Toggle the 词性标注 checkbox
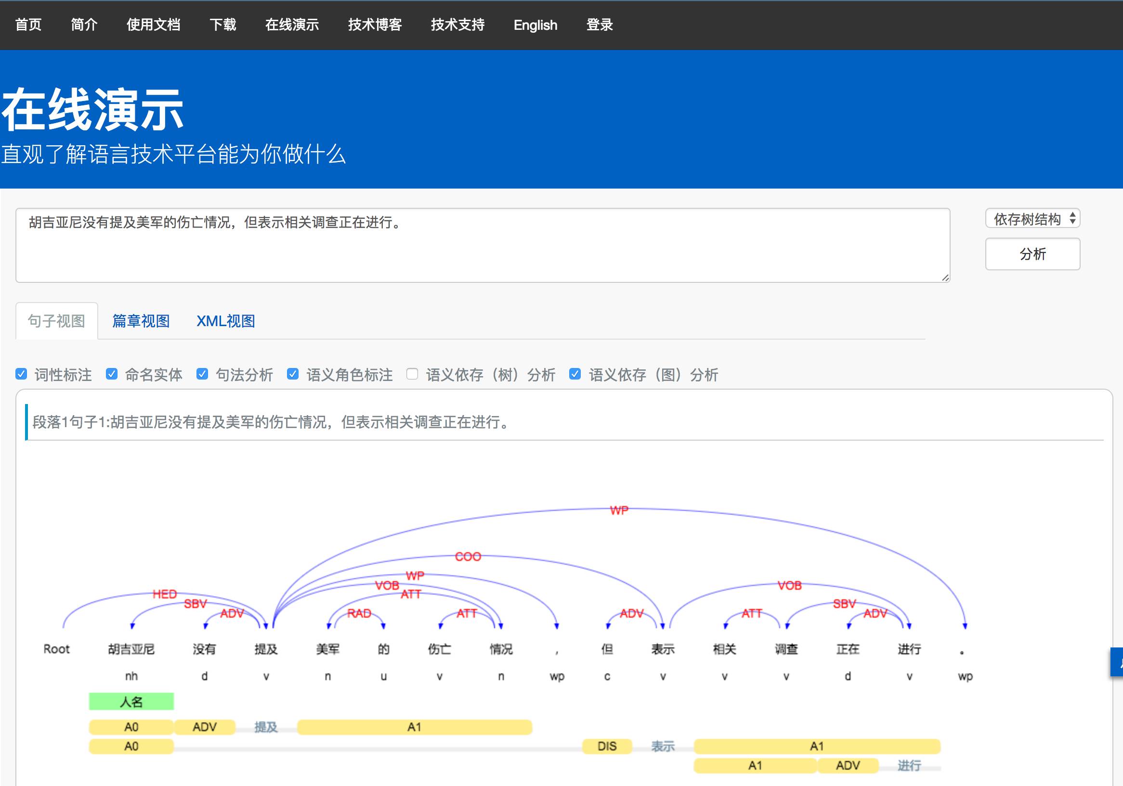Viewport: 1123px width, 786px height. coord(21,374)
